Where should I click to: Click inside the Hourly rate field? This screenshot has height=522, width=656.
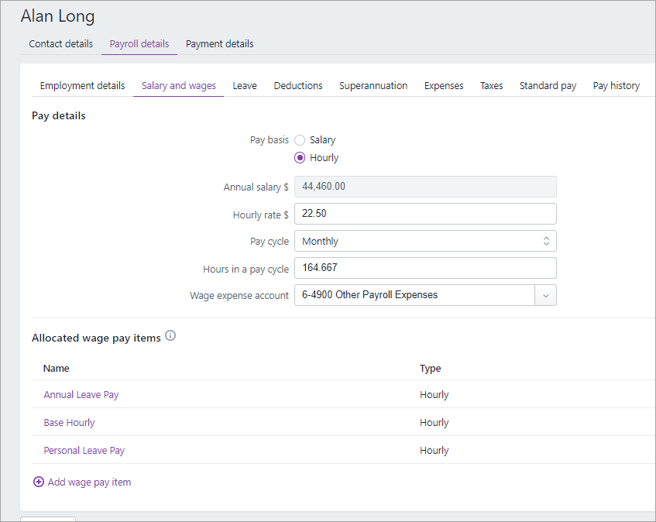(425, 213)
